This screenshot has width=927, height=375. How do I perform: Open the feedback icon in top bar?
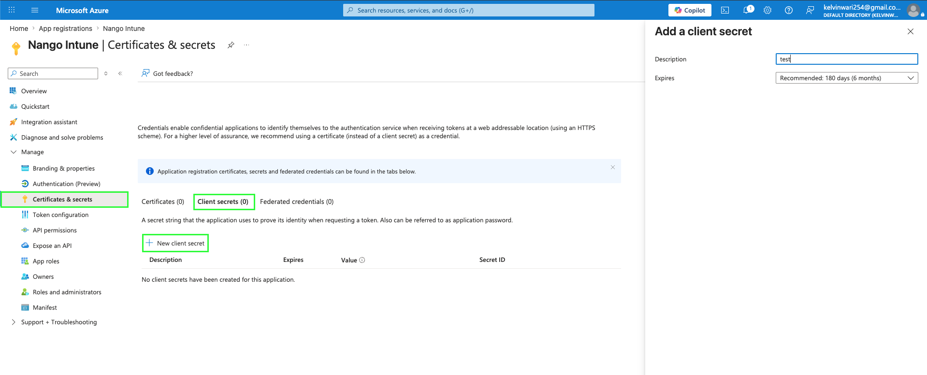pos(810,10)
